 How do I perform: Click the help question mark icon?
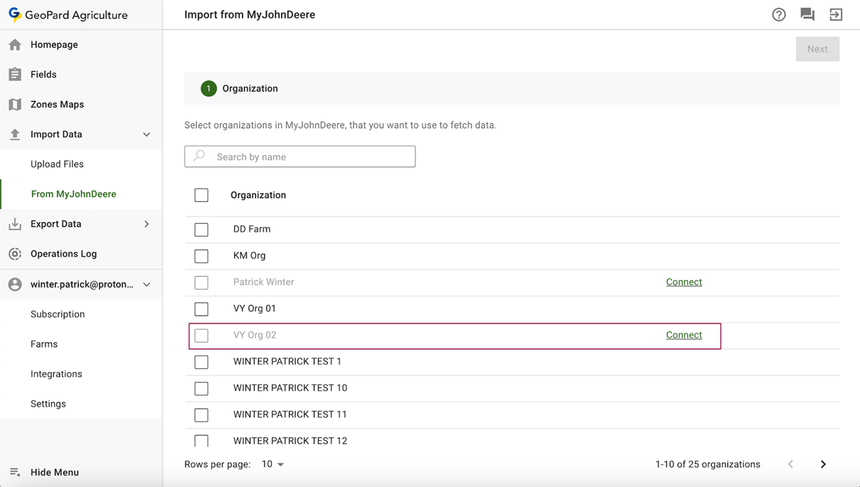[x=779, y=14]
